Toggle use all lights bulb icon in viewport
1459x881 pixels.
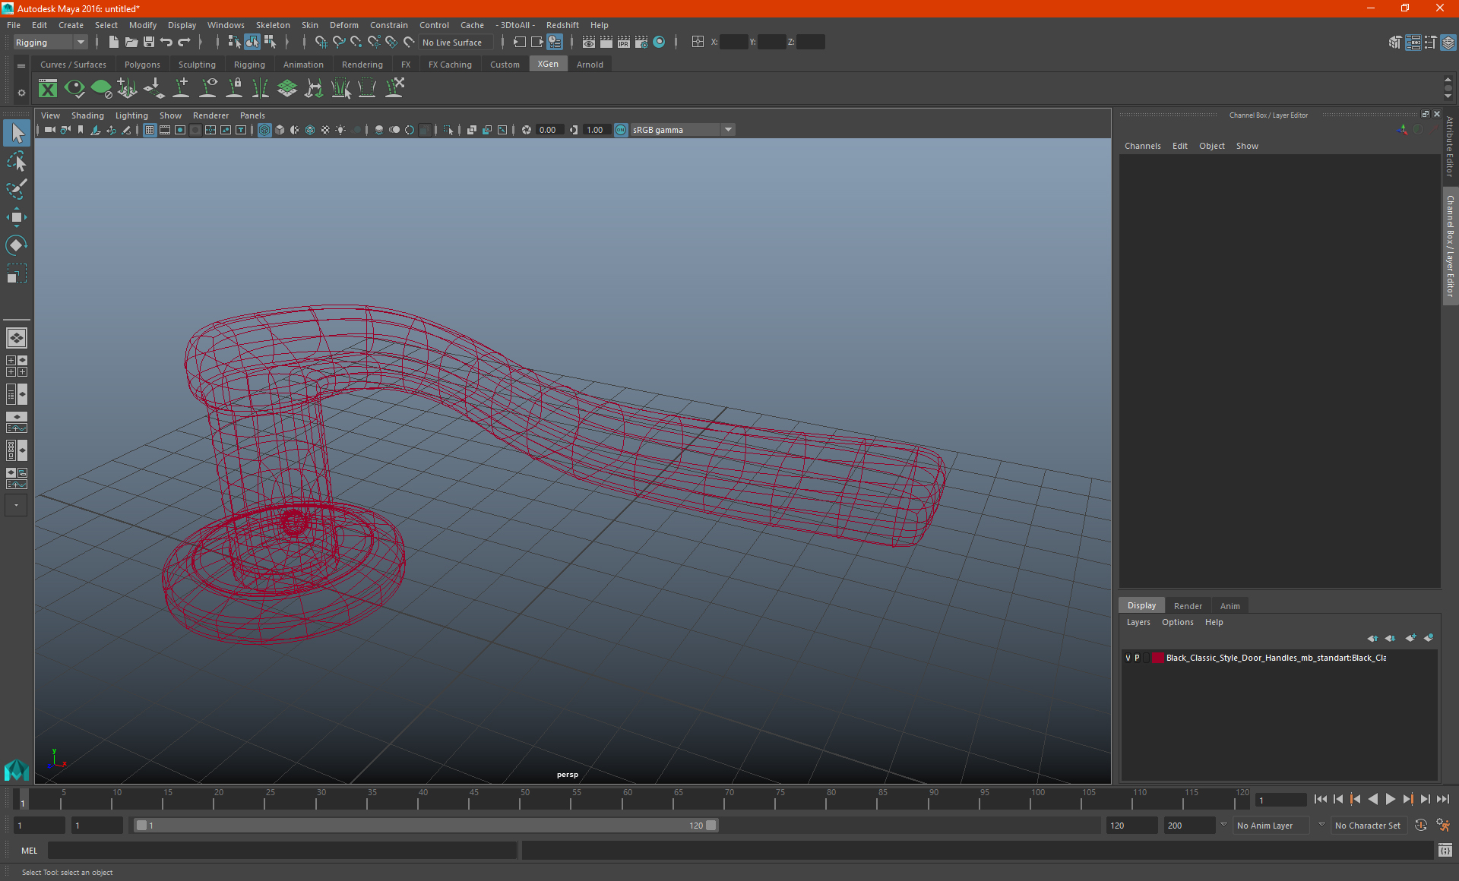tap(340, 130)
